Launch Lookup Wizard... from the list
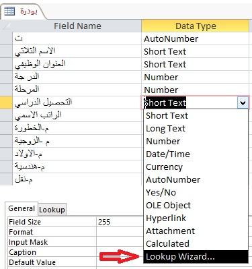This screenshot has width=252, height=269. (x=196, y=257)
